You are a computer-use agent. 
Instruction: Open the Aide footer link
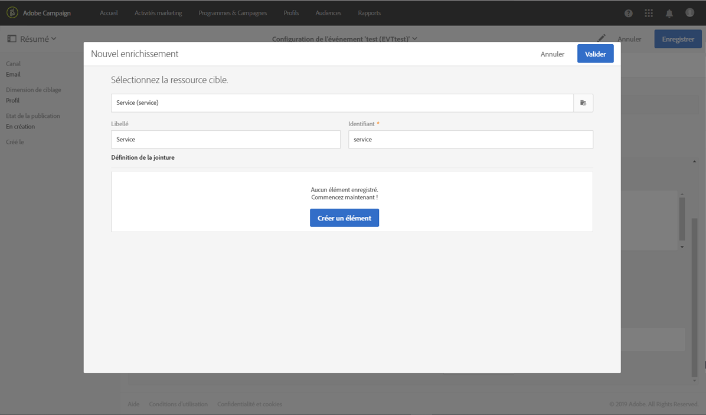(x=133, y=404)
